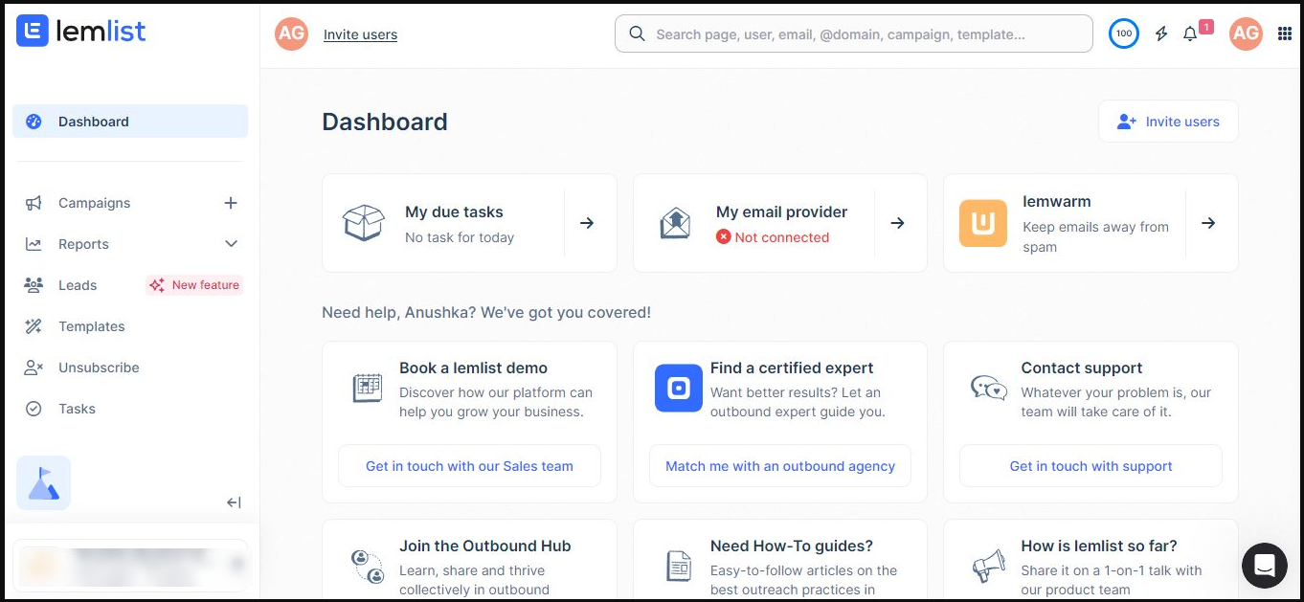This screenshot has width=1304, height=602.
Task: Click Match me with an outbound agency
Action: [780, 466]
